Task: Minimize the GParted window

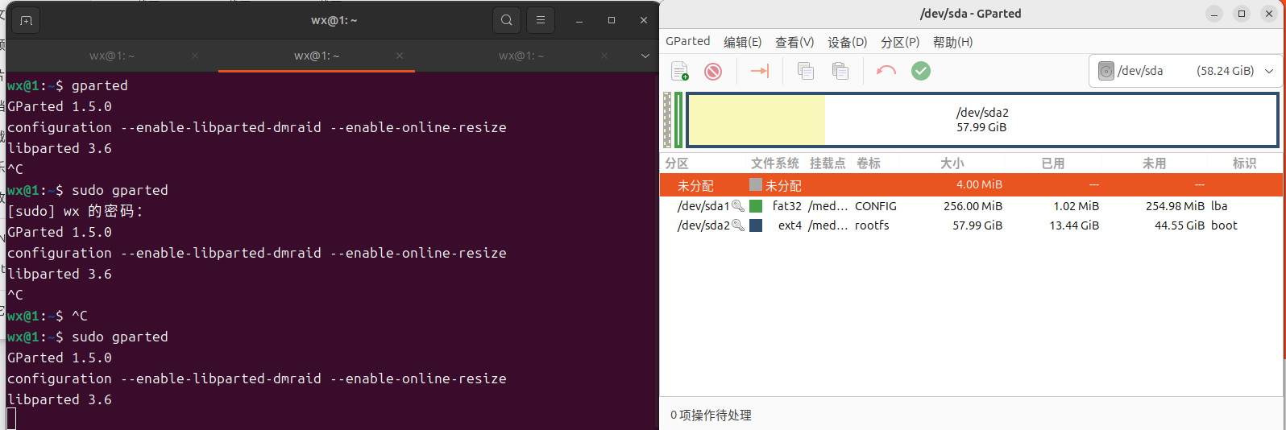Action: 1214,14
